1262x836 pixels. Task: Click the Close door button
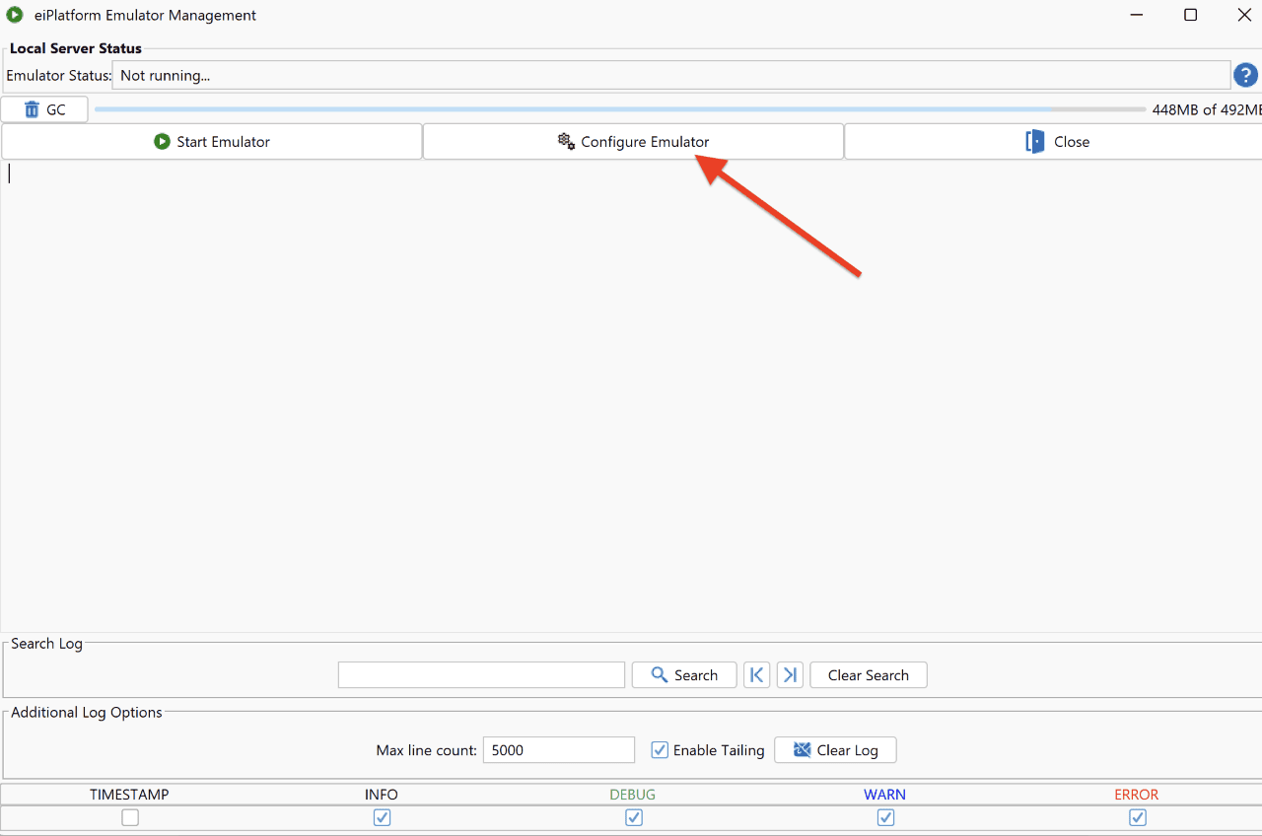click(x=1054, y=141)
